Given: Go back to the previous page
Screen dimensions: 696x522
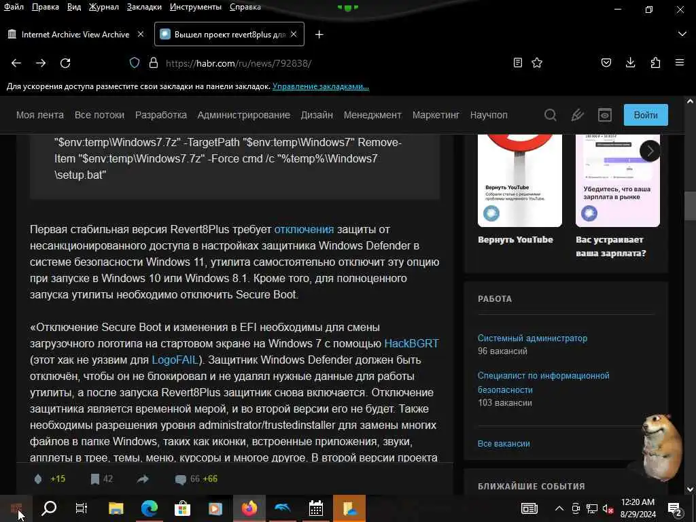Looking at the screenshot, I should click(16, 63).
